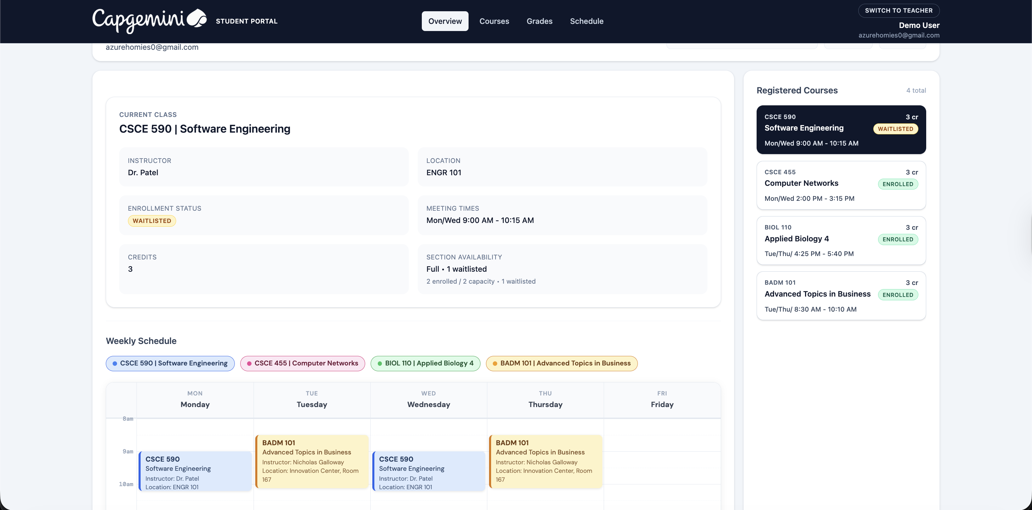Open the Overview tab
Viewport: 1032px width, 510px height.
[445, 21]
